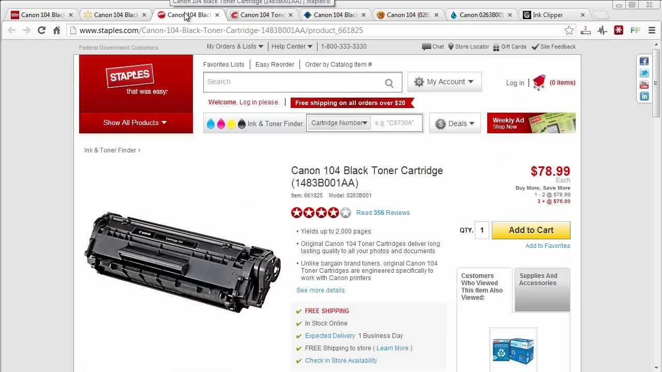Open Read 356 Reviews link
Screen dimensions: 662x372
(383, 213)
